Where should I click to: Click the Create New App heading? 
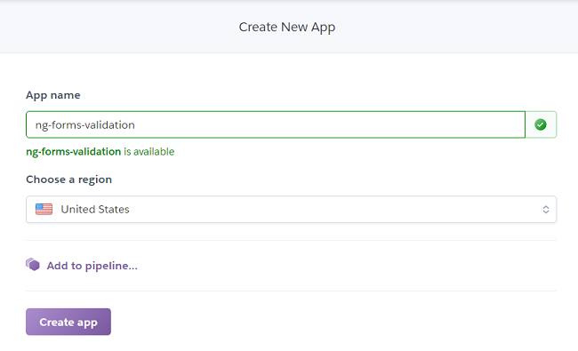click(x=287, y=28)
